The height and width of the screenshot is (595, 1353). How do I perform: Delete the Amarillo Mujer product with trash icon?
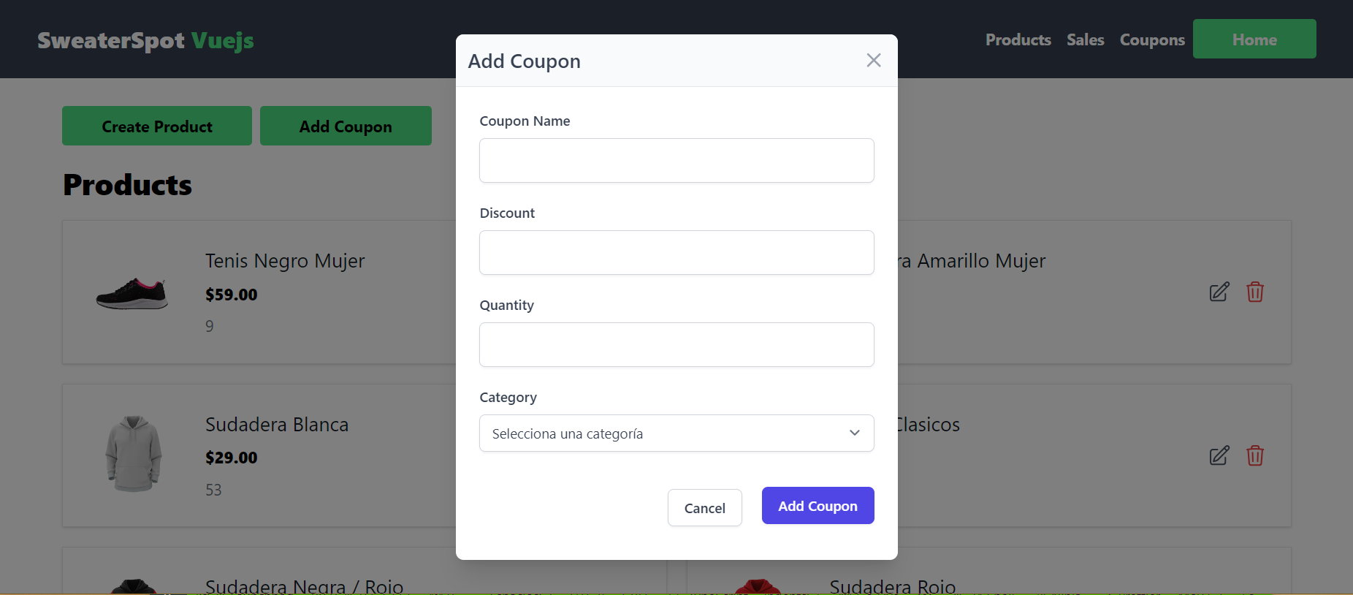pos(1255,292)
